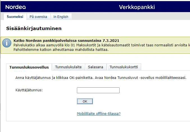The height and width of the screenshot is (132, 190).
Task: Open the Tunnuslukulaite login tab
Action: [68, 67]
